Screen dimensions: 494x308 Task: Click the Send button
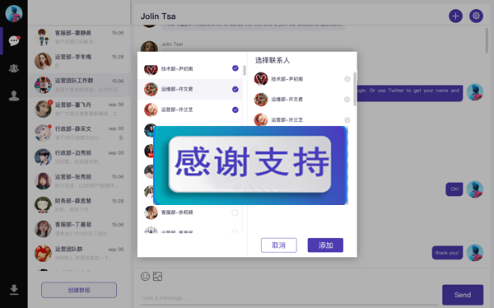pos(463,295)
